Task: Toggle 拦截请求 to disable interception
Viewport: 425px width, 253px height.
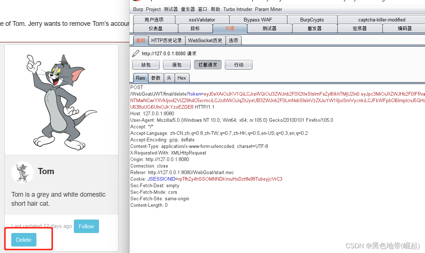Action: [207, 65]
